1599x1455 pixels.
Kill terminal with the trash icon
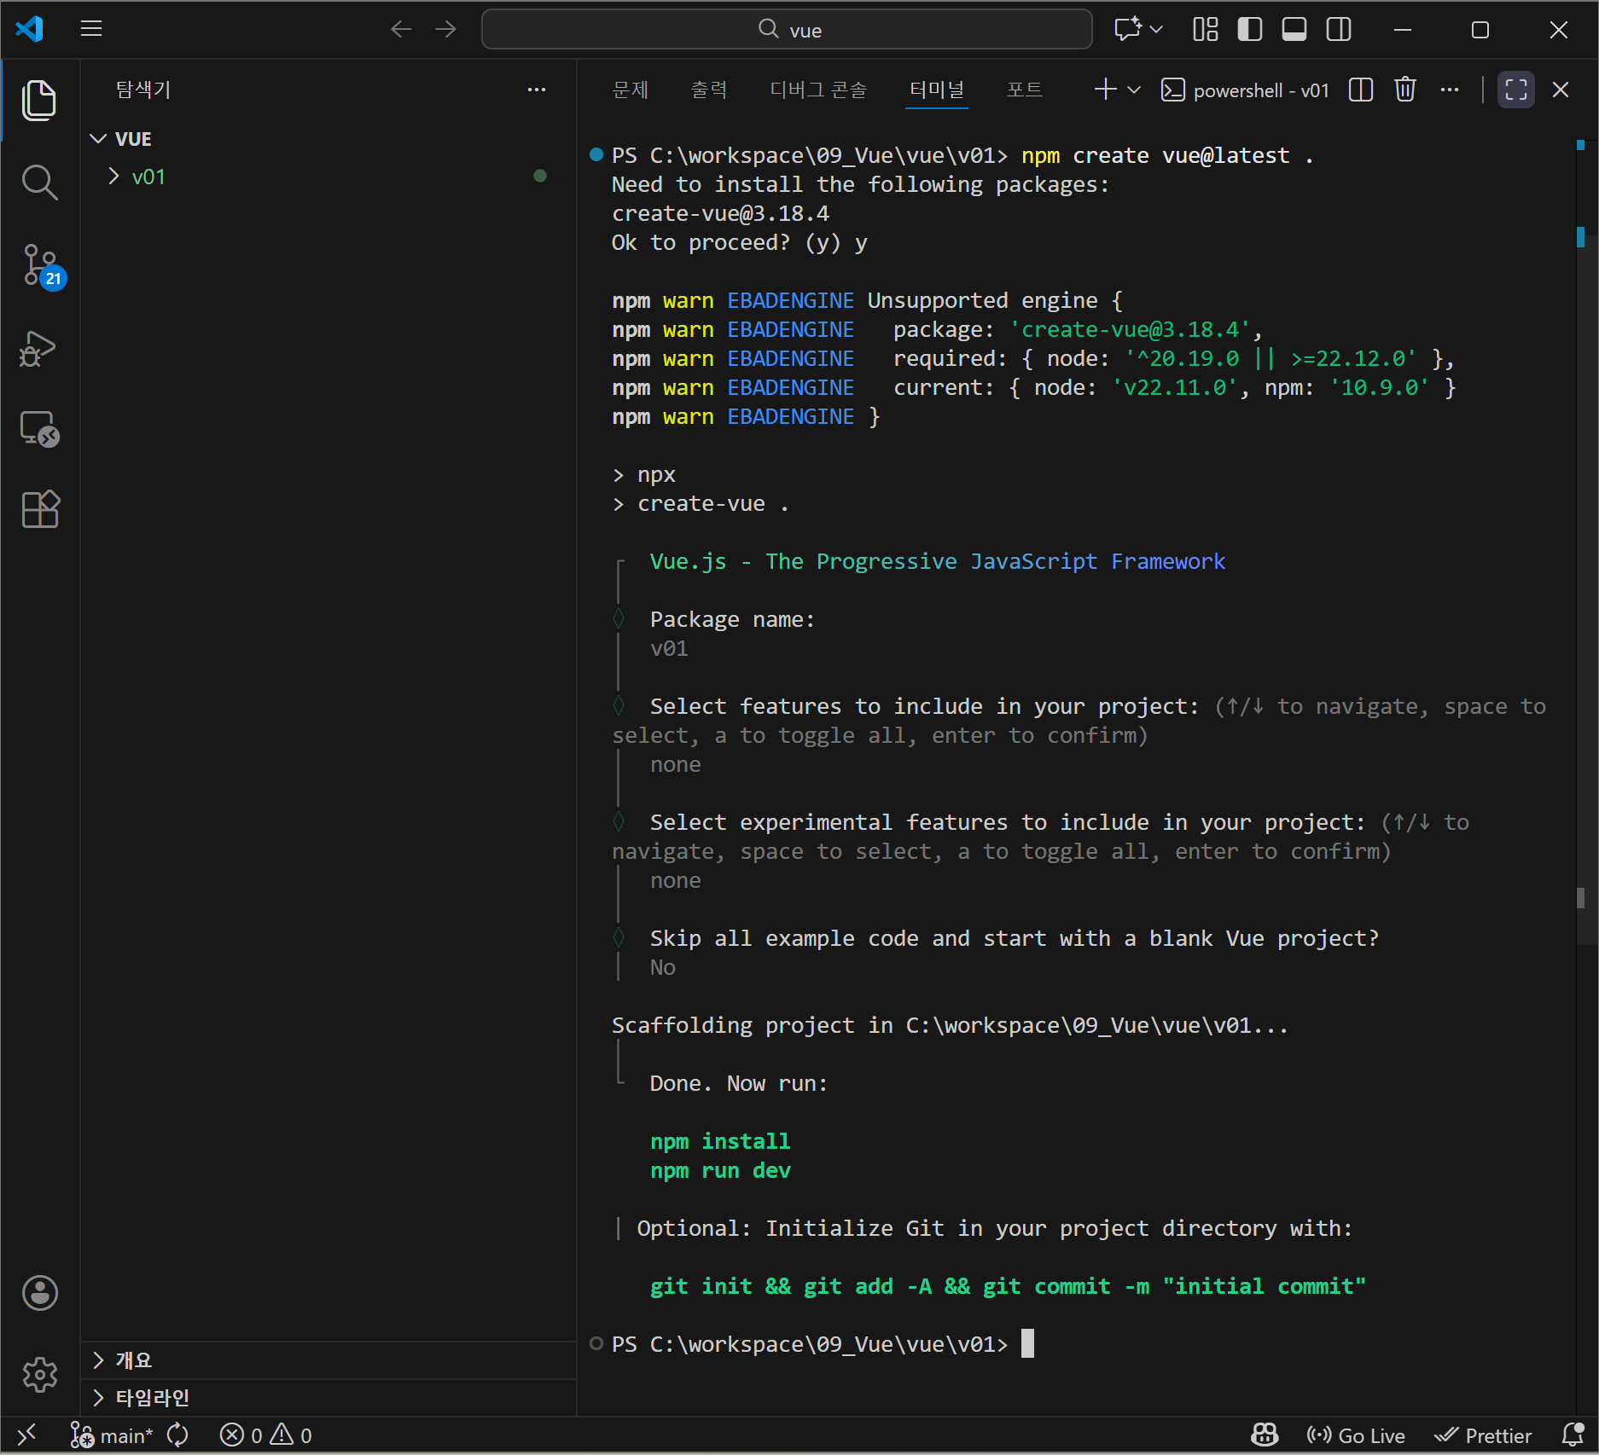click(x=1404, y=90)
